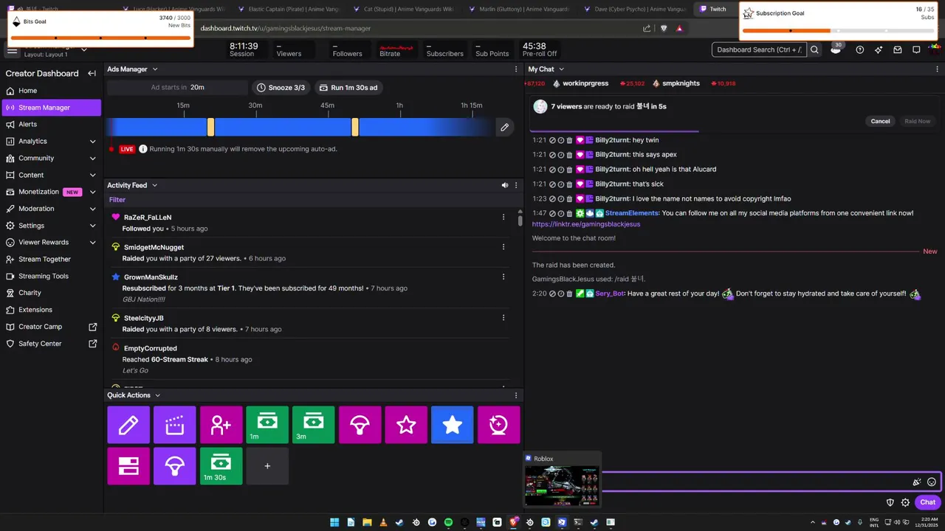Image resolution: width=945 pixels, height=531 pixels.
Task: Mute Activity Feed sounds via speaker icon
Action: click(x=505, y=185)
